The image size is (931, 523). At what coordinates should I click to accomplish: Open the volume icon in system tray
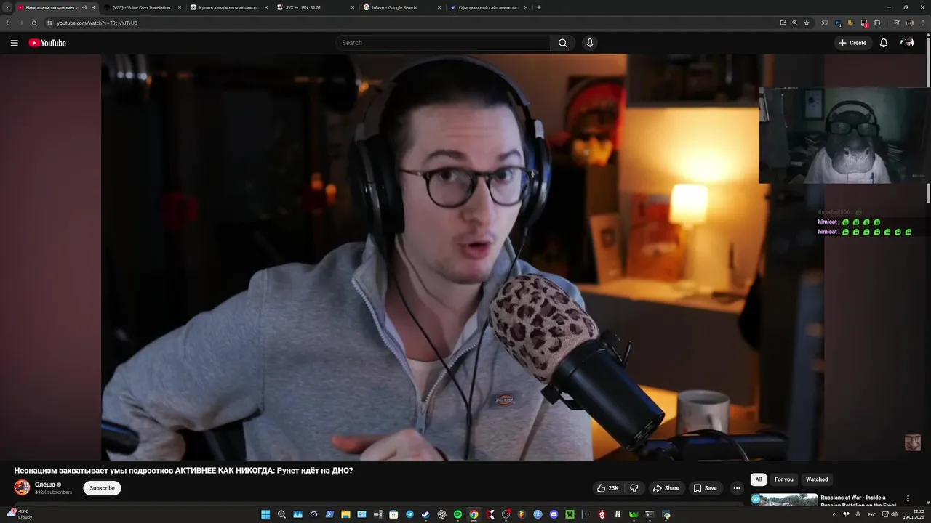point(895,514)
